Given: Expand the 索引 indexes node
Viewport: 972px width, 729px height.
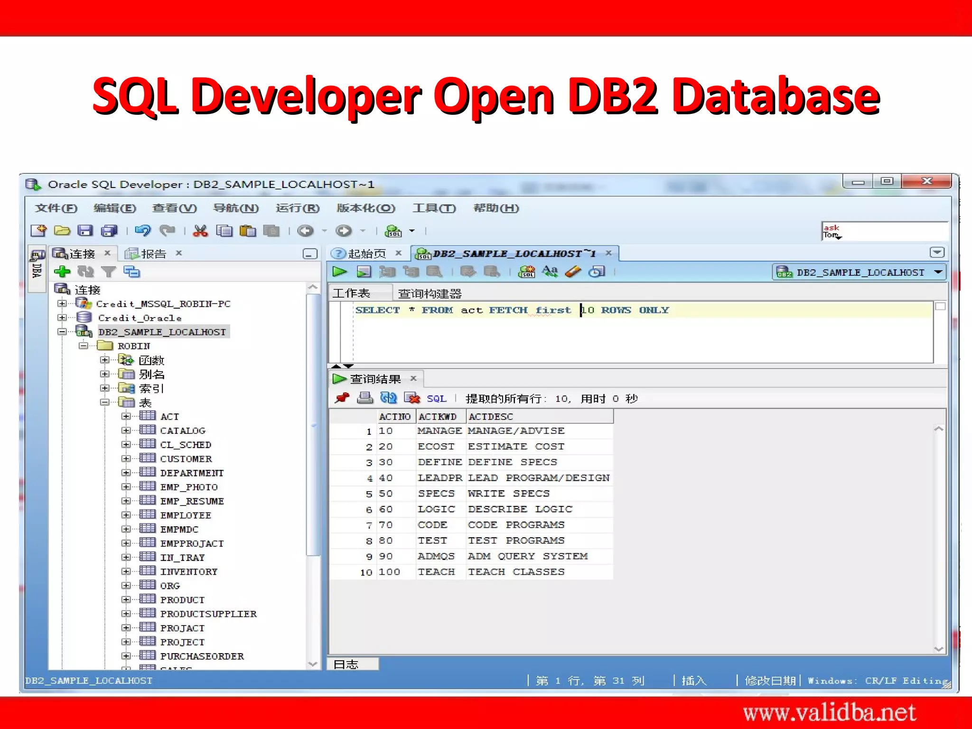Looking at the screenshot, I should click(105, 388).
